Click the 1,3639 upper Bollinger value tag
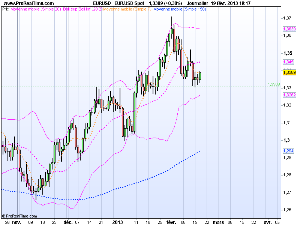The image size is (300, 225). click(289, 29)
